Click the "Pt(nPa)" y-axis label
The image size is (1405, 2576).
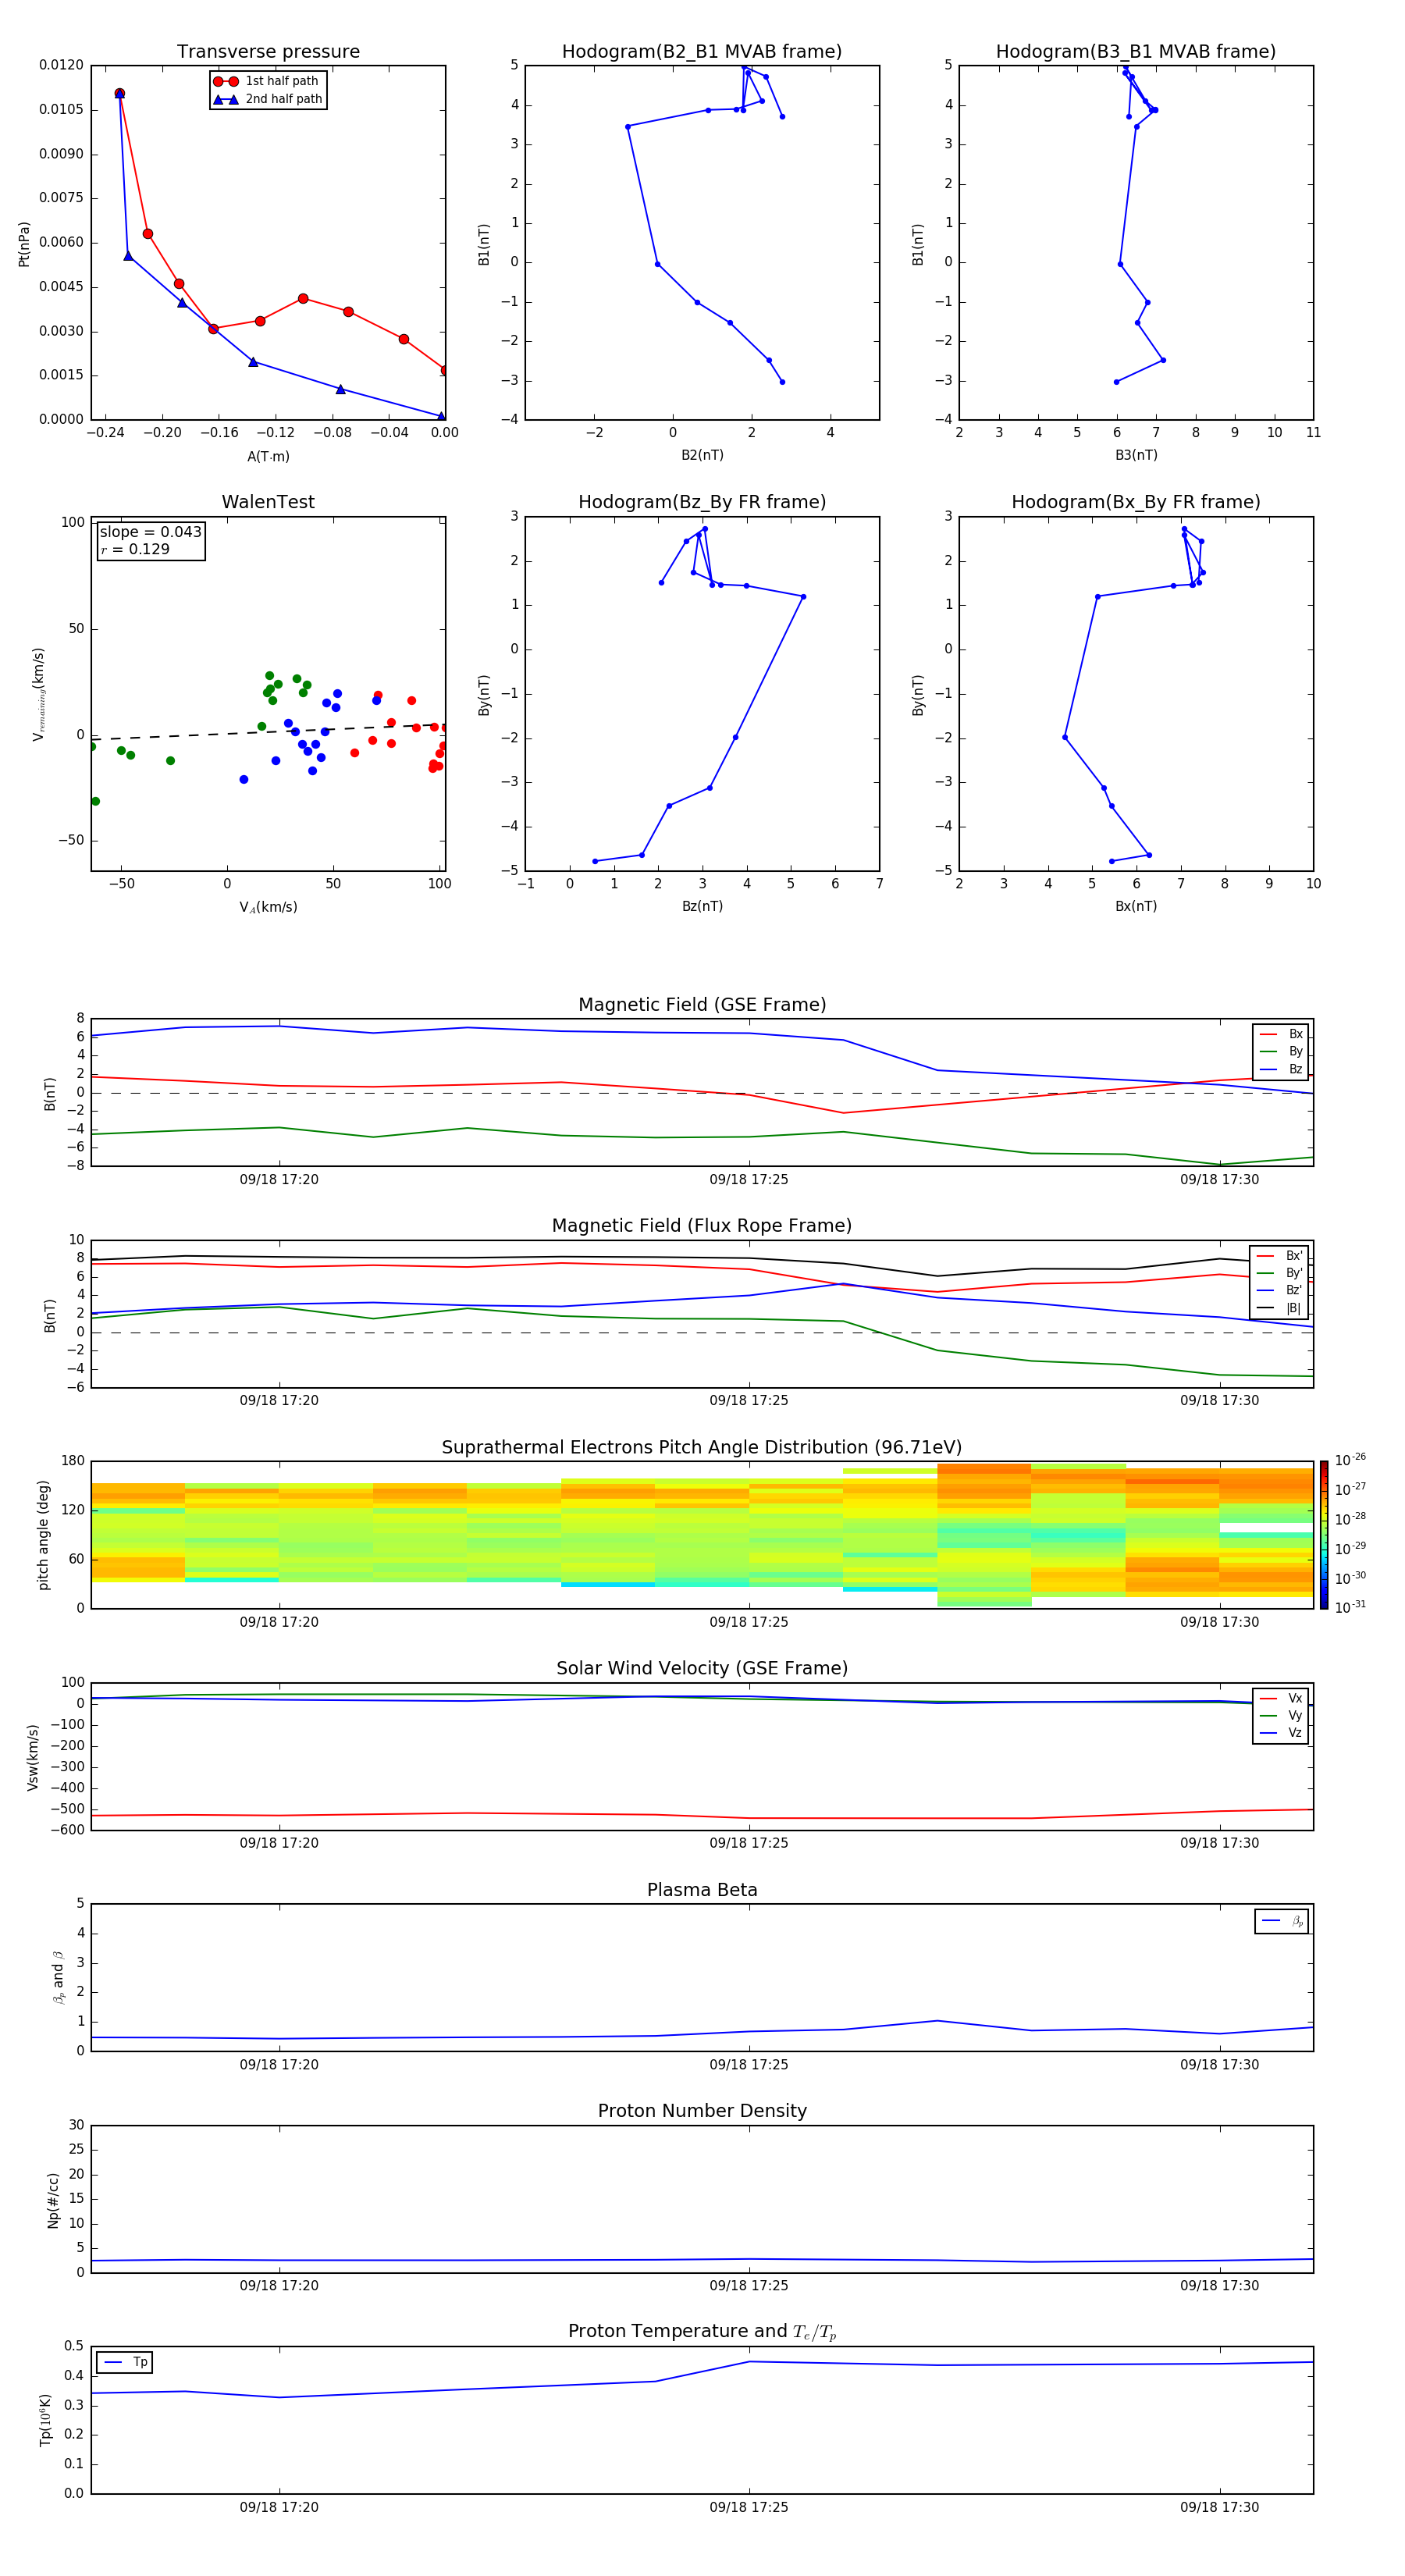pyautogui.click(x=24, y=244)
